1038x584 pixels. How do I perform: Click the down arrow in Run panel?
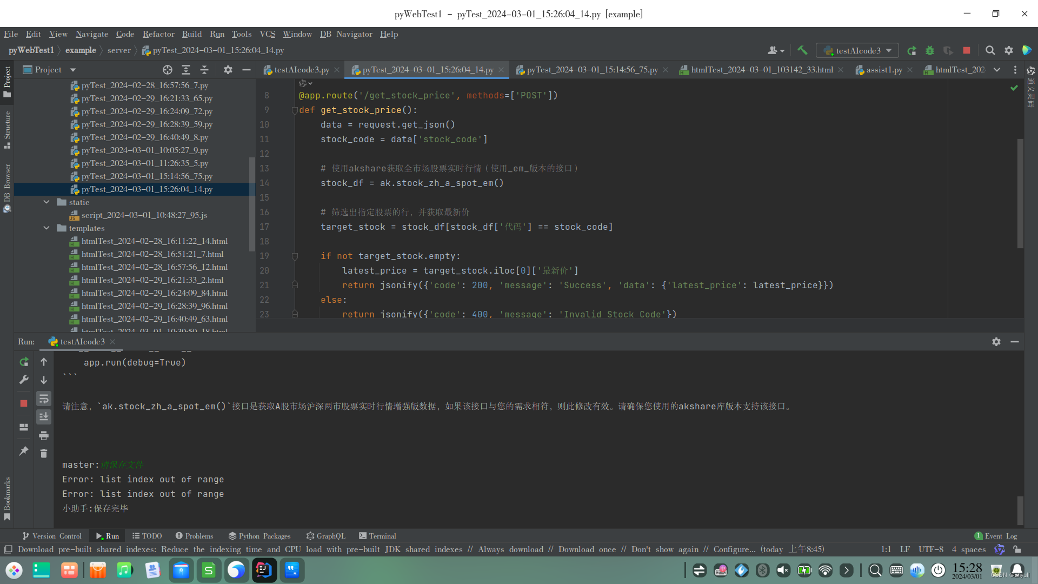click(x=44, y=380)
